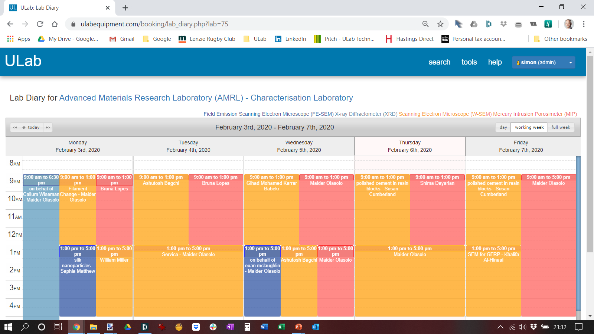Switch the calendar to day view

click(x=503, y=127)
